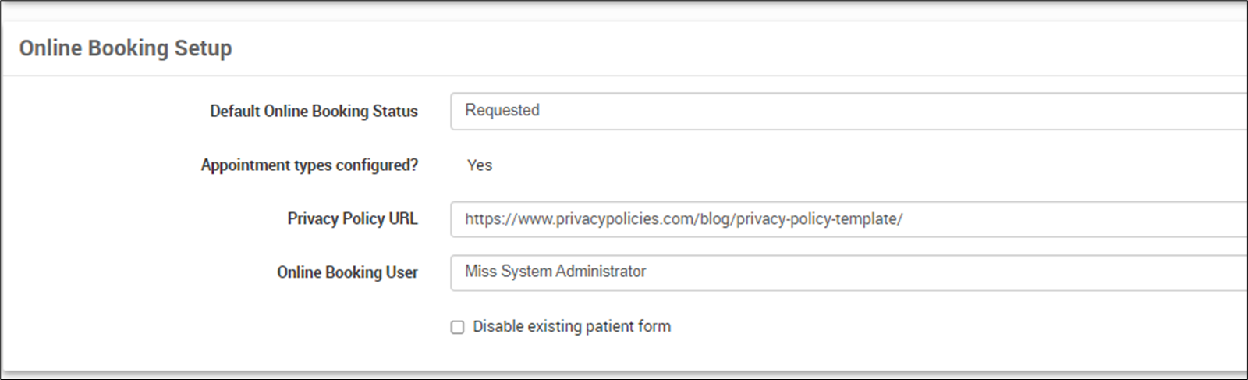This screenshot has height=380, width=1248.
Task: Click the 'Default Online Booking Status' label
Action: tap(314, 112)
